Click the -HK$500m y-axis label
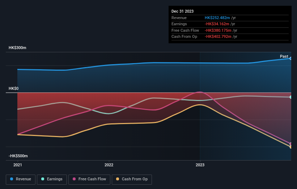 pyautogui.click(x=18, y=156)
